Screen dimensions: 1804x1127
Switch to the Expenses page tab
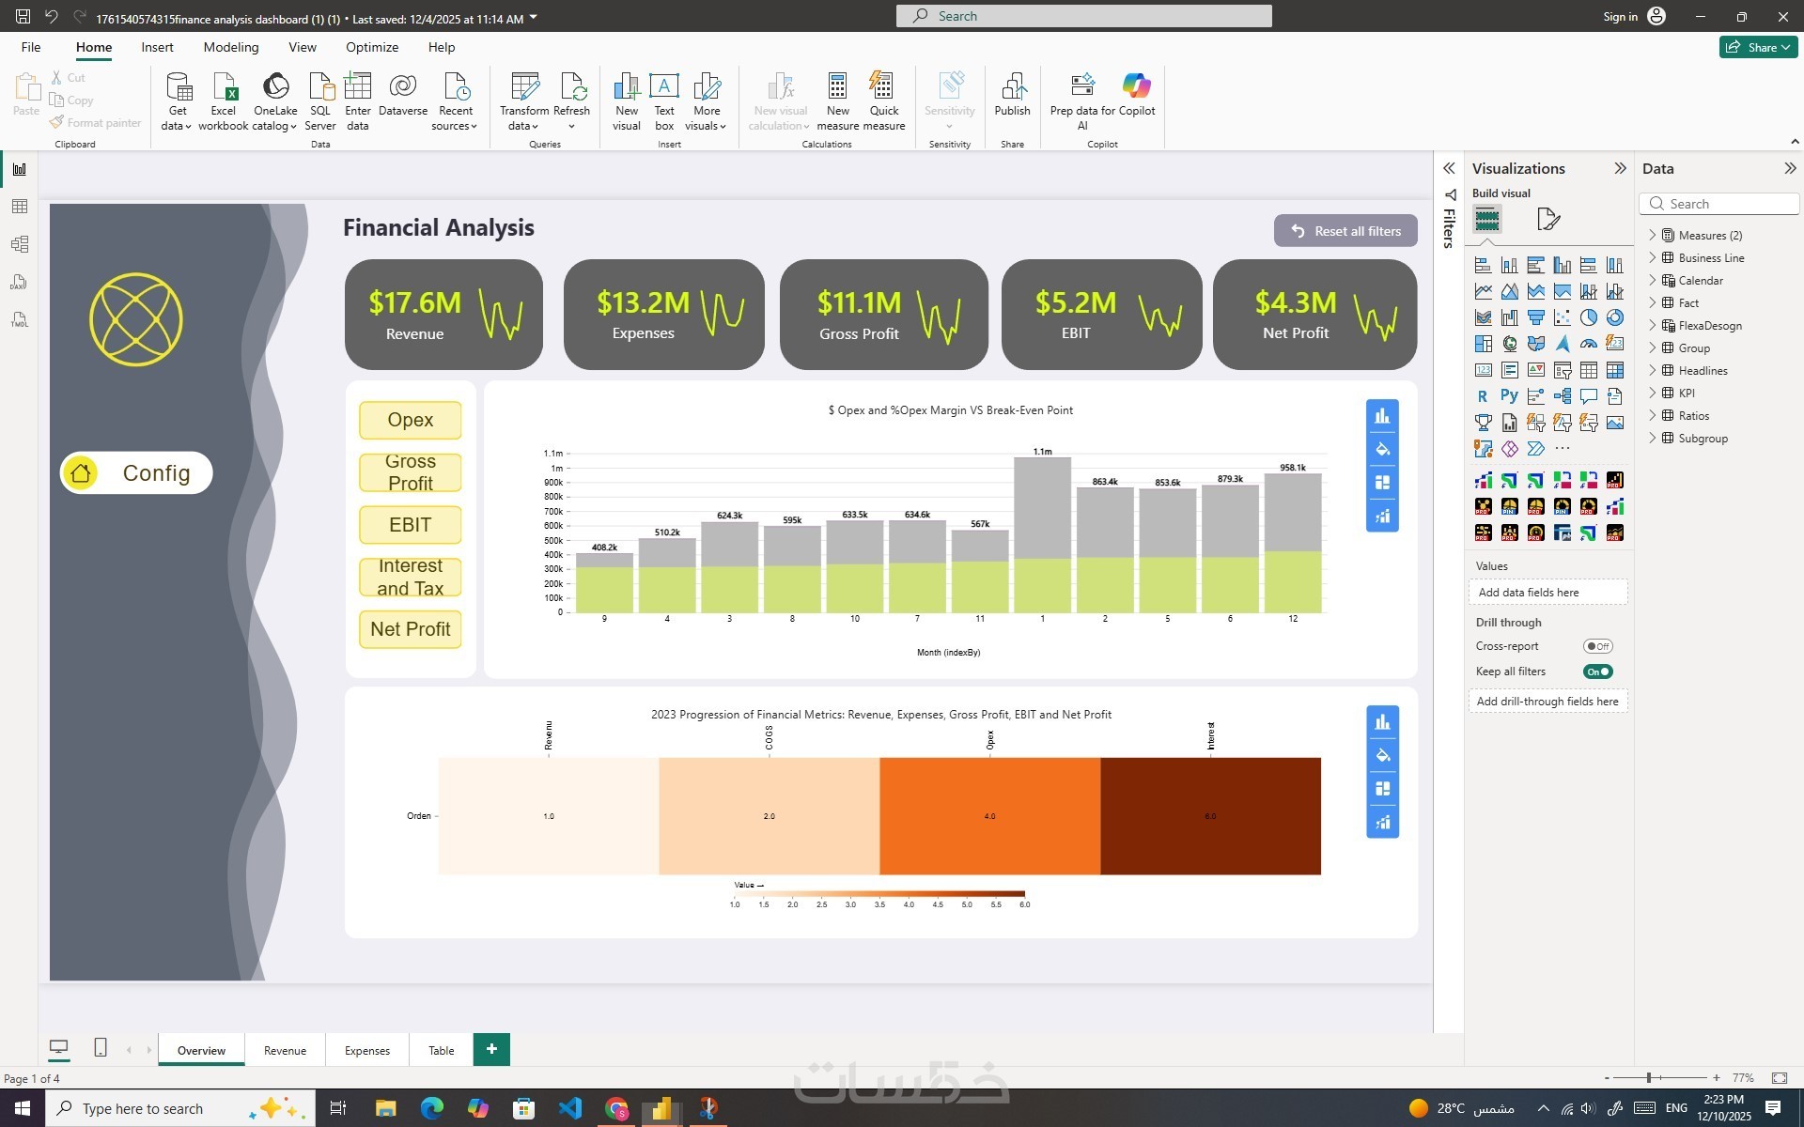point(366,1050)
